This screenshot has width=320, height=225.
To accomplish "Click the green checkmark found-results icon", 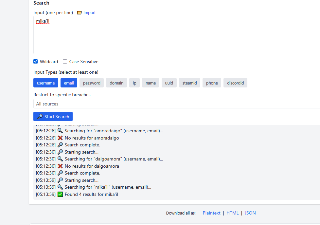I will pos(60,194).
